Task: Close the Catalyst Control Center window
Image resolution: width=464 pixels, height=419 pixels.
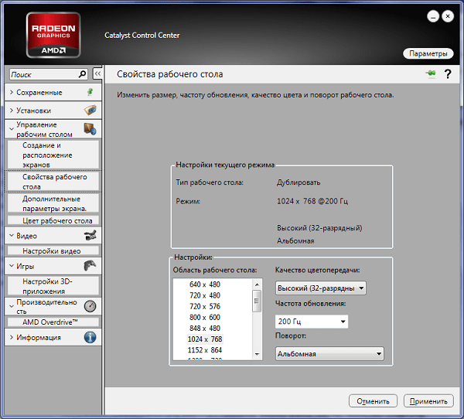Action: (x=448, y=16)
